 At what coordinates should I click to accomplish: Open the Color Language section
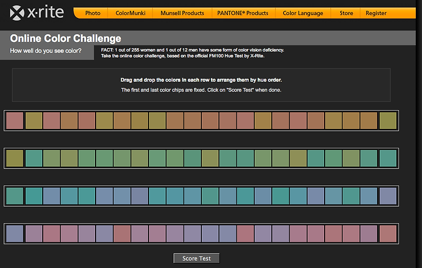click(303, 13)
